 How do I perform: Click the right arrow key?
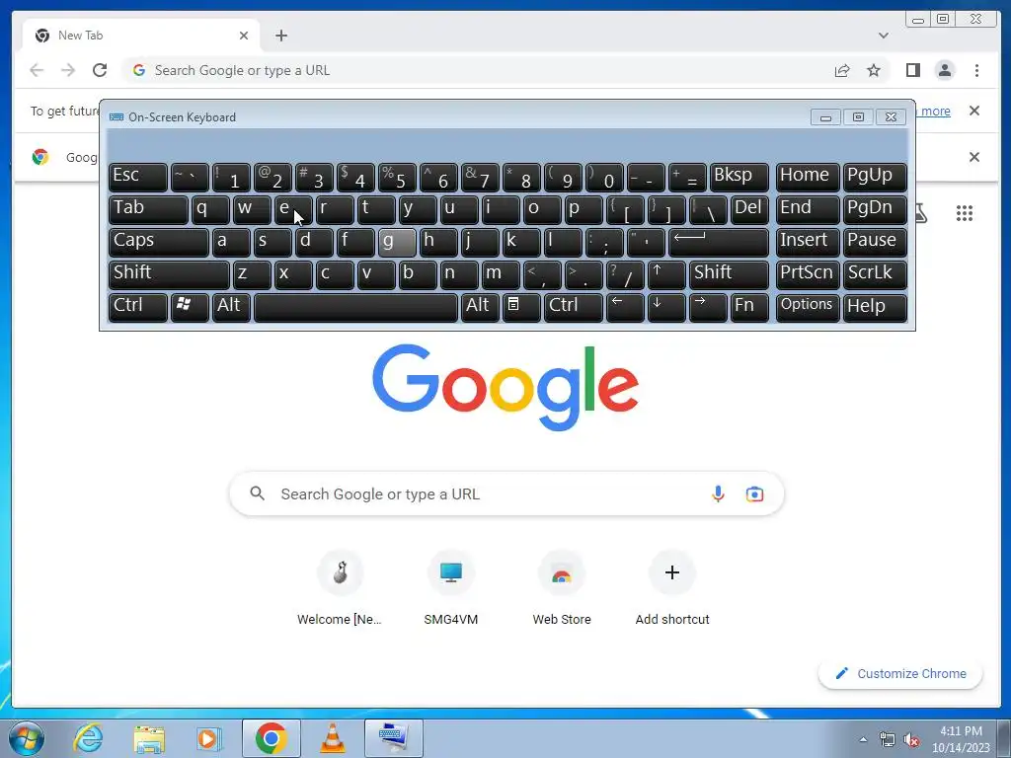pyautogui.click(x=708, y=307)
